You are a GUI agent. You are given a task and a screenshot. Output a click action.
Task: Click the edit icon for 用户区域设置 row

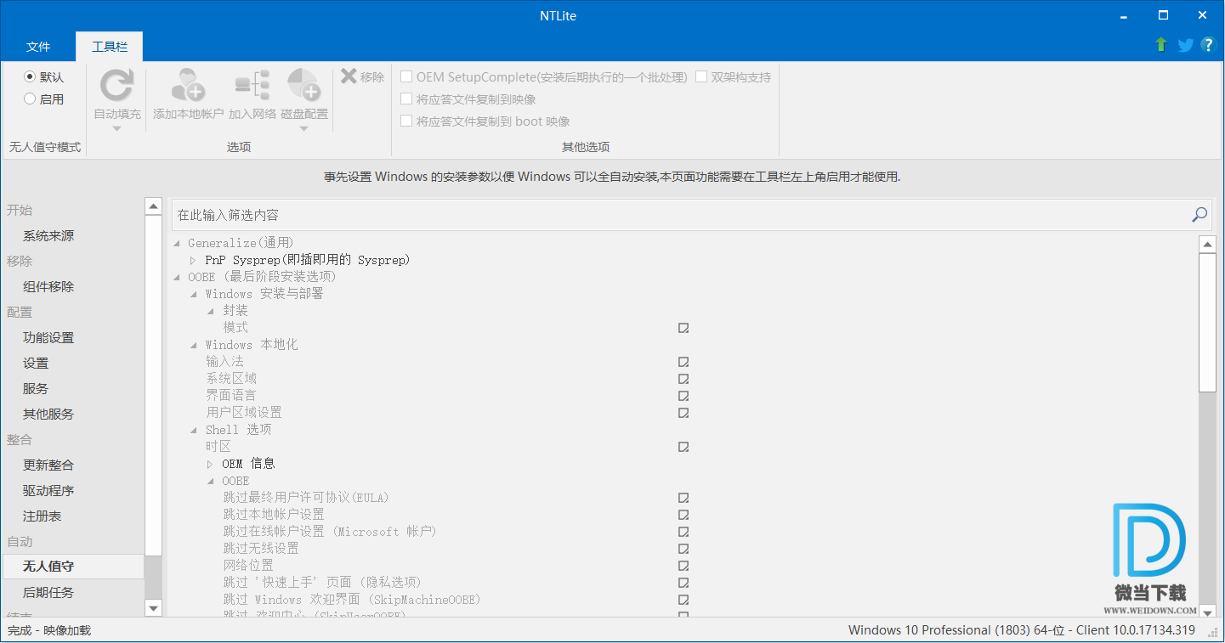click(683, 413)
